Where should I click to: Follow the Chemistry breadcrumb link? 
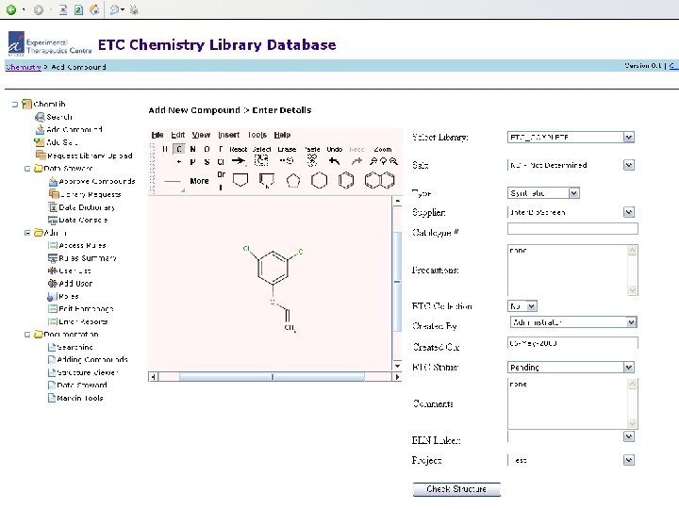coord(23,67)
